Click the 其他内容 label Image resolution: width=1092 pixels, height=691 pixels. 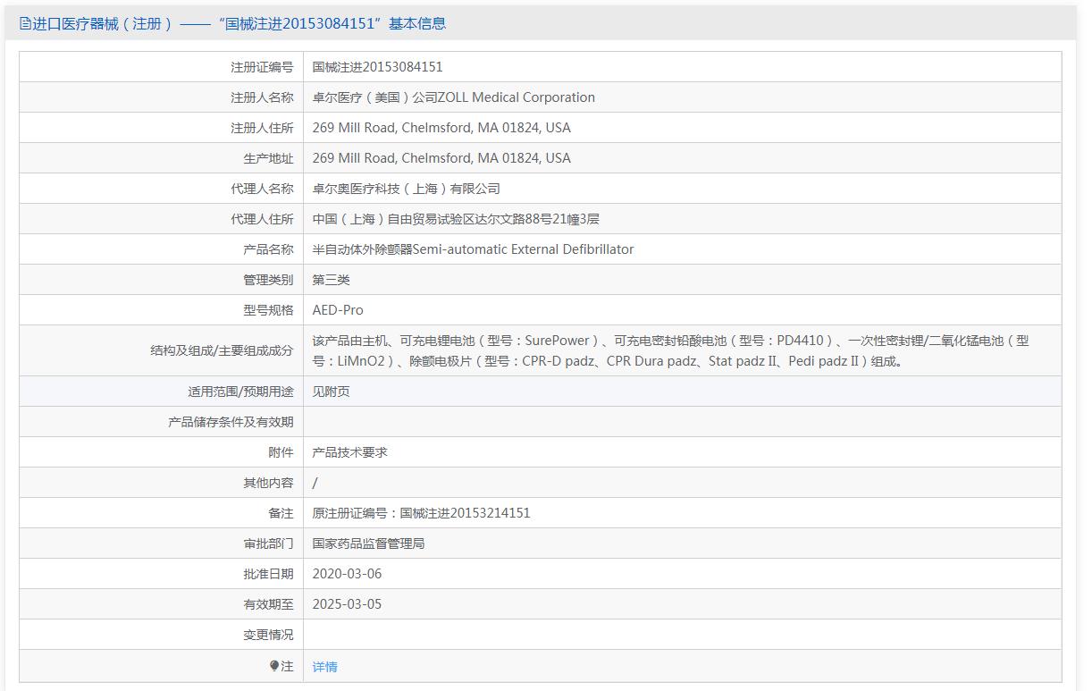(268, 483)
